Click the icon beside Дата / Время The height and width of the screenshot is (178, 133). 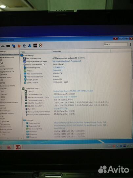(x=25, y=83)
